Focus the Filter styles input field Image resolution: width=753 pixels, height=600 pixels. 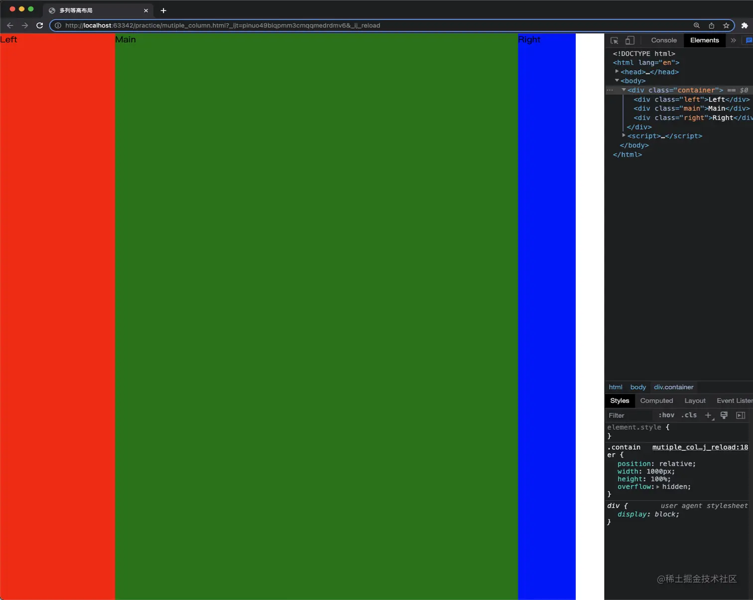(x=629, y=415)
